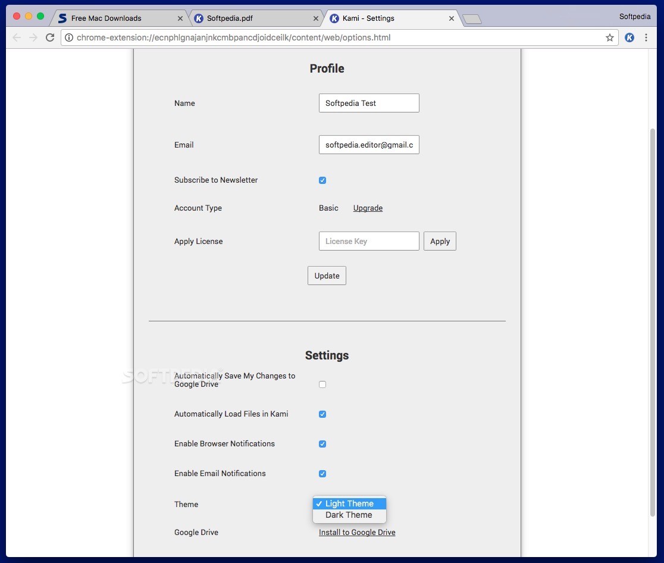Disable Enable Email Notifications
This screenshot has width=664, height=563.
[322, 473]
